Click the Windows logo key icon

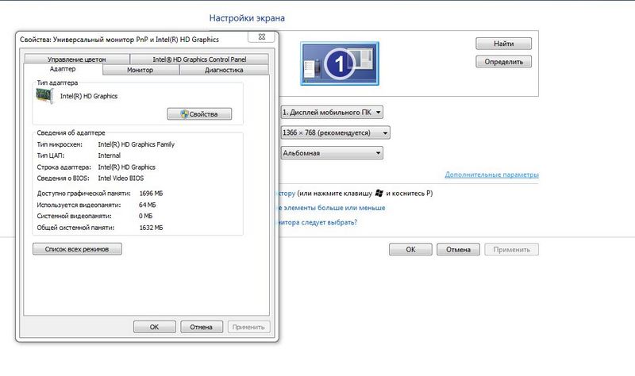[x=379, y=193]
